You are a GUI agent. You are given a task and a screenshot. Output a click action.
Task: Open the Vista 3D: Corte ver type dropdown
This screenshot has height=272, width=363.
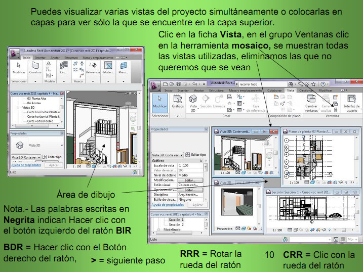click(168, 155)
